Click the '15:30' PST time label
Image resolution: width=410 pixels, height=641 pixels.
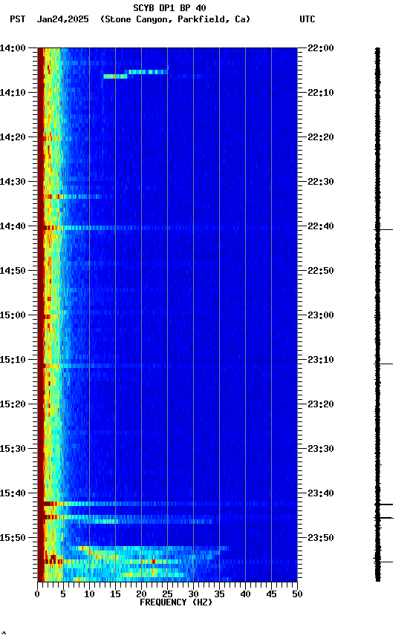point(13,449)
